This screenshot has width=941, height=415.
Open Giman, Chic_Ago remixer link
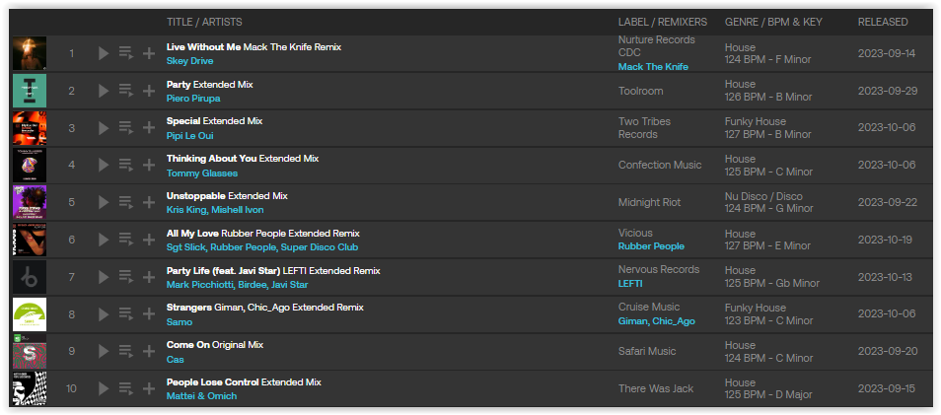(657, 320)
